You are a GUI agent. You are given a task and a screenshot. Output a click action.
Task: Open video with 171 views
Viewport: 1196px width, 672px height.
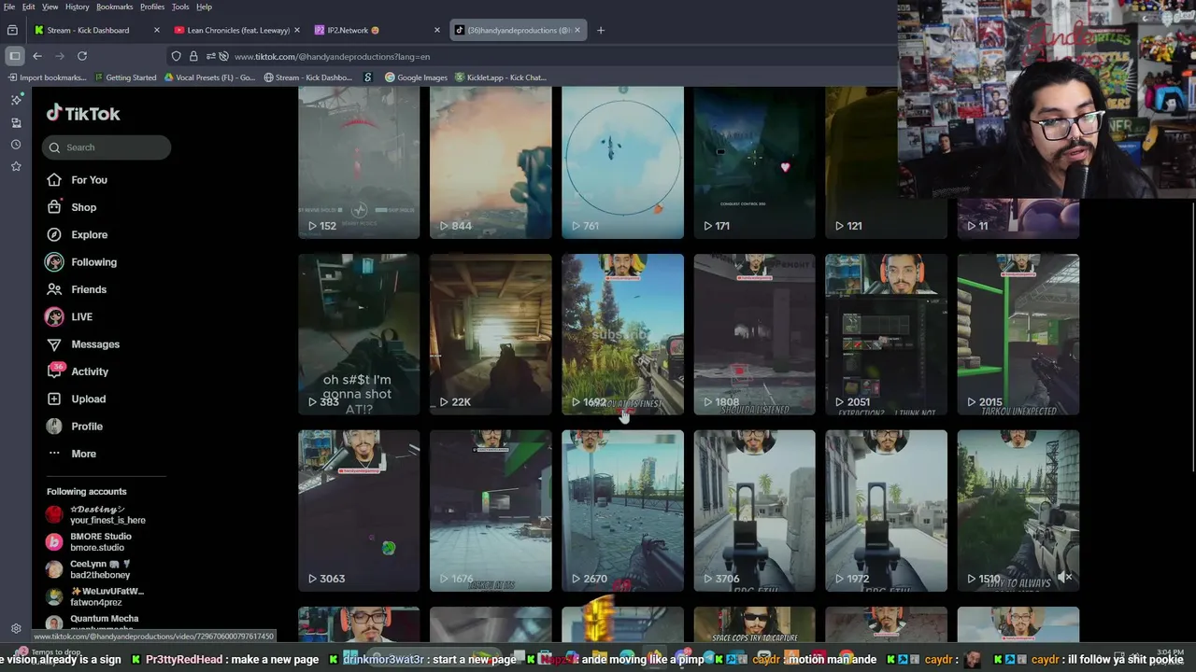[x=754, y=162]
